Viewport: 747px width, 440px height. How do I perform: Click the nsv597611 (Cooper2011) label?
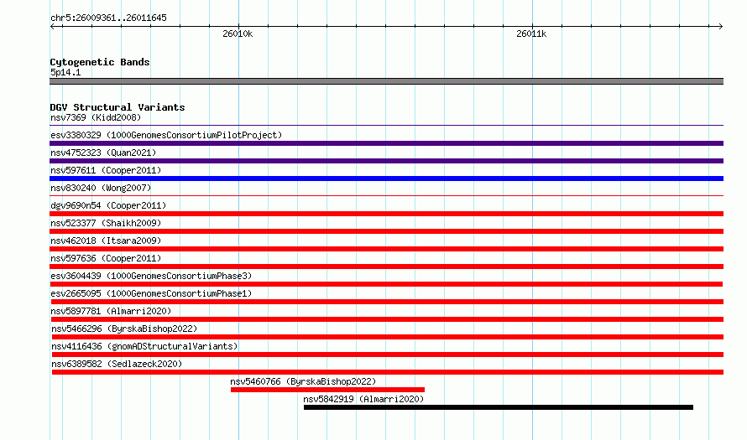(x=106, y=170)
